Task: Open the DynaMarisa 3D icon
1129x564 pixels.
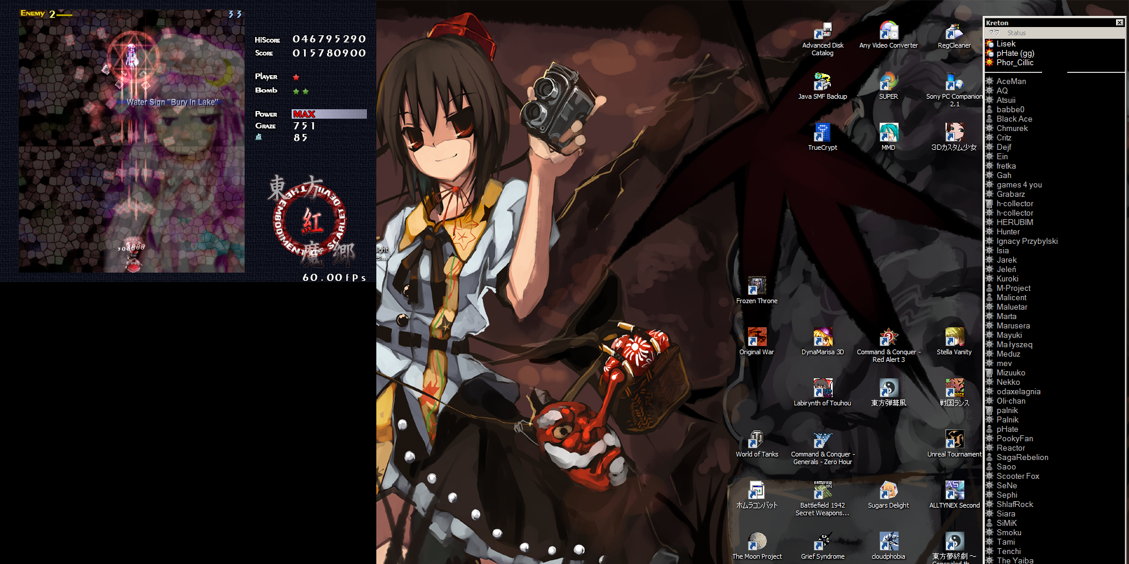Action: [x=823, y=342]
